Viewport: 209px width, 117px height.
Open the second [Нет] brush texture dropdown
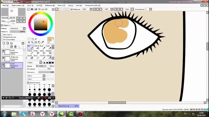tap(44, 79)
